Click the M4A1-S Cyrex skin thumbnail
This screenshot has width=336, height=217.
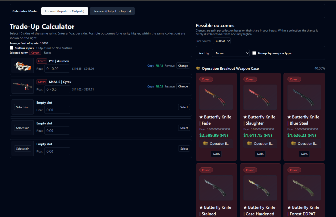click(x=22, y=86)
